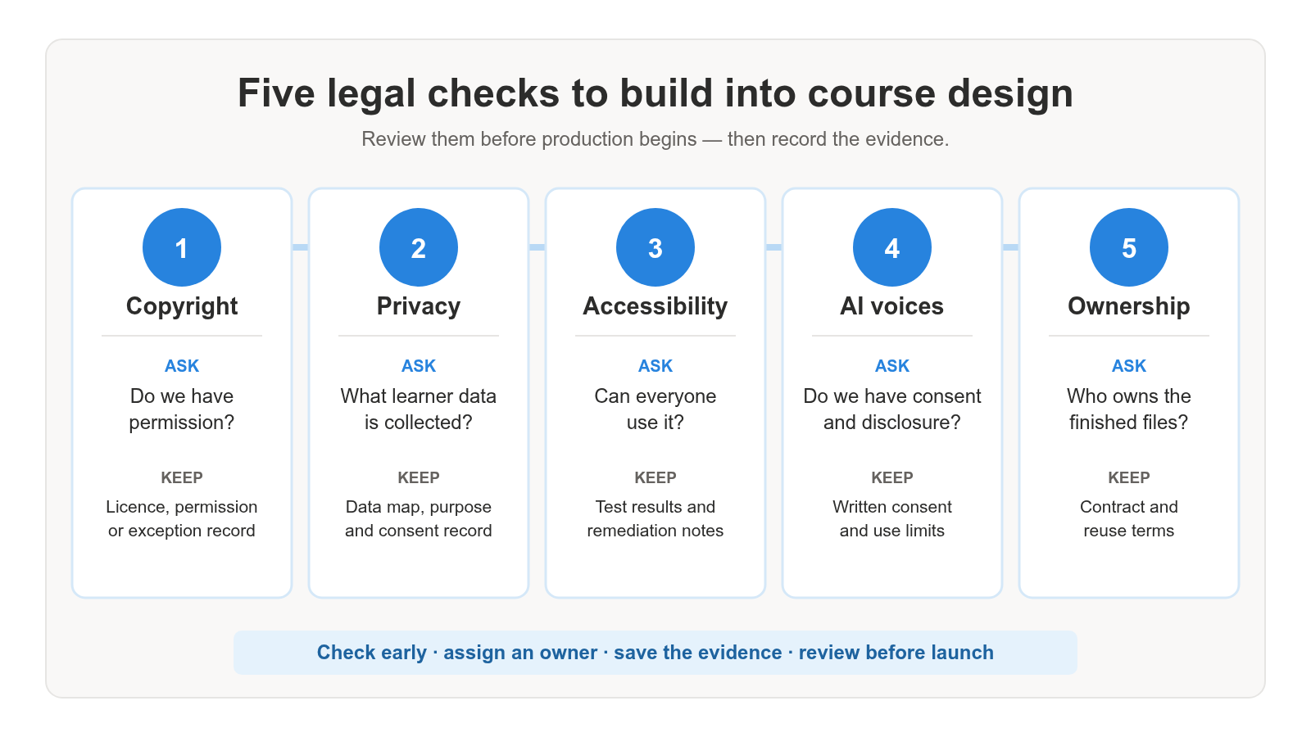Click the 'Check early · assign an owner' footer banner

tap(655, 653)
